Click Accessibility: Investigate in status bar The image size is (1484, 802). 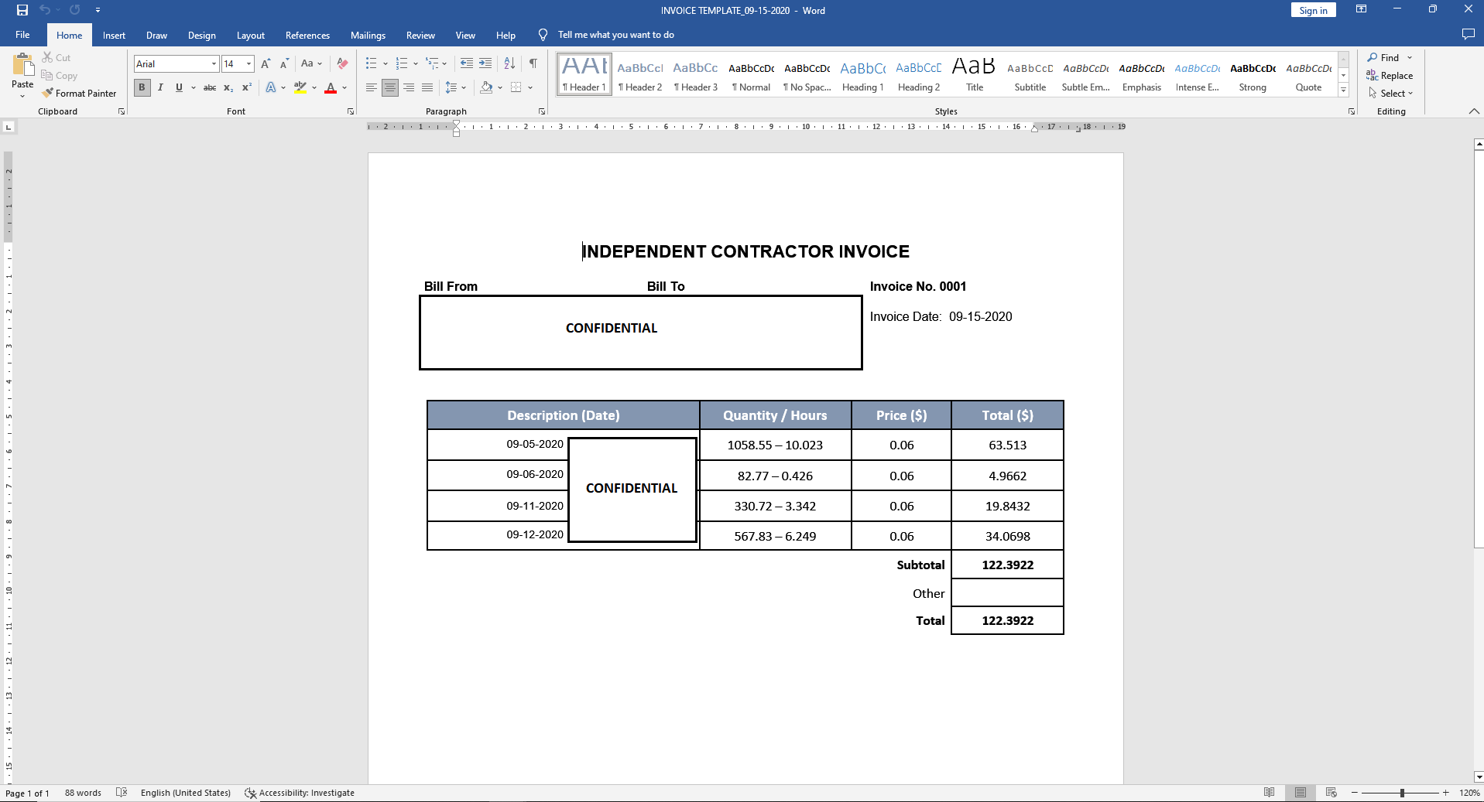pyautogui.click(x=300, y=793)
